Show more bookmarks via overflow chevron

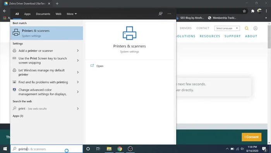(266, 18)
